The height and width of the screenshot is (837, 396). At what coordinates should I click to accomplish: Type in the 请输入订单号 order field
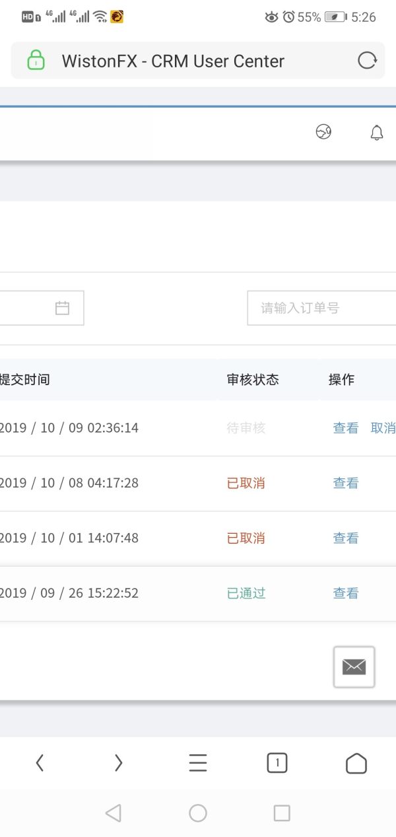322,308
